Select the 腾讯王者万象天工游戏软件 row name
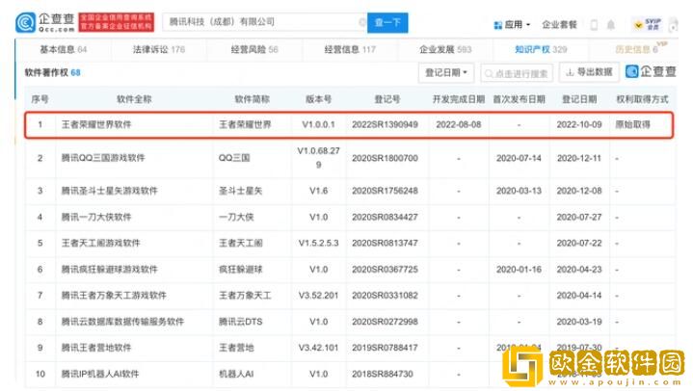 click(x=114, y=295)
